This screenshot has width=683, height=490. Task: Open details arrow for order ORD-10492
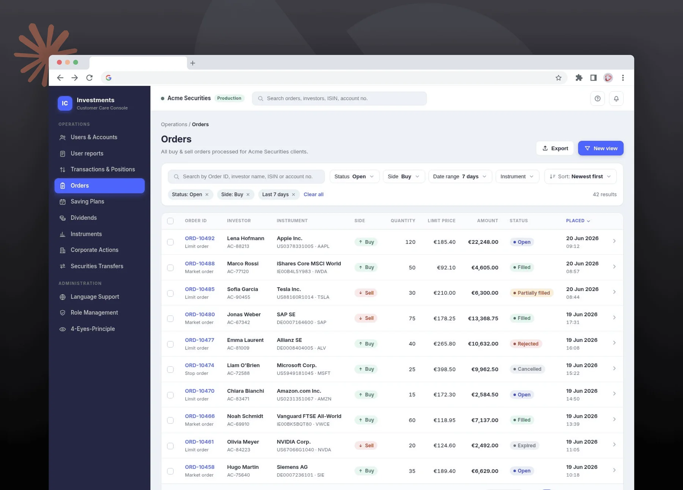pyautogui.click(x=614, y=241)
